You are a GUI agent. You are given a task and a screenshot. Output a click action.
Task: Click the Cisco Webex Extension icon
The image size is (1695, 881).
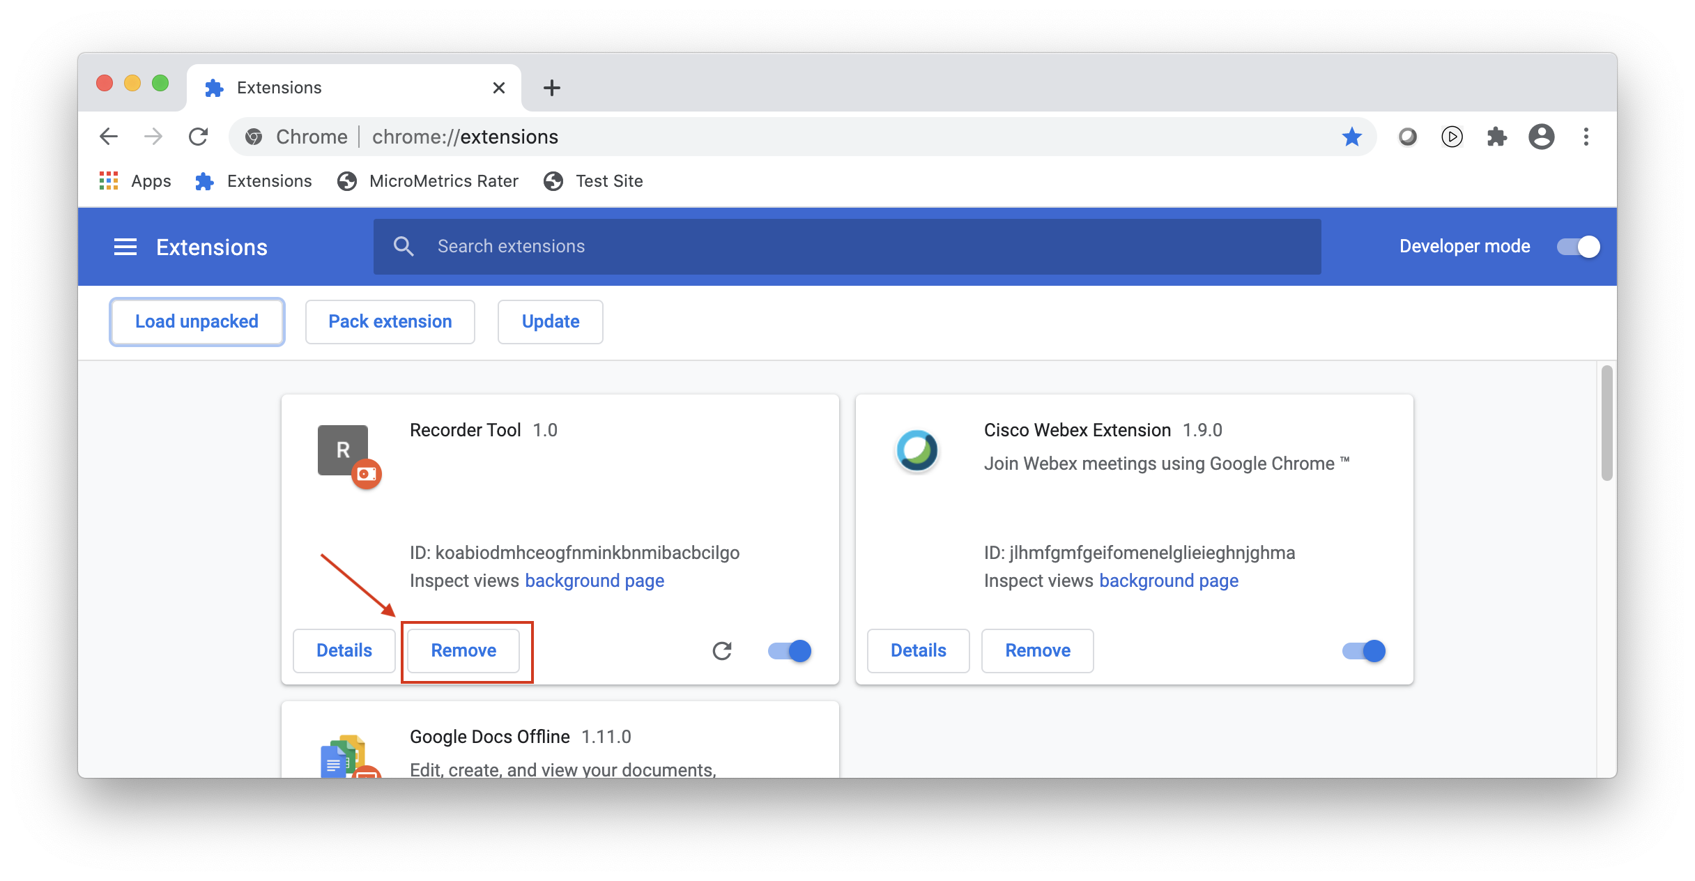[917, 450]
